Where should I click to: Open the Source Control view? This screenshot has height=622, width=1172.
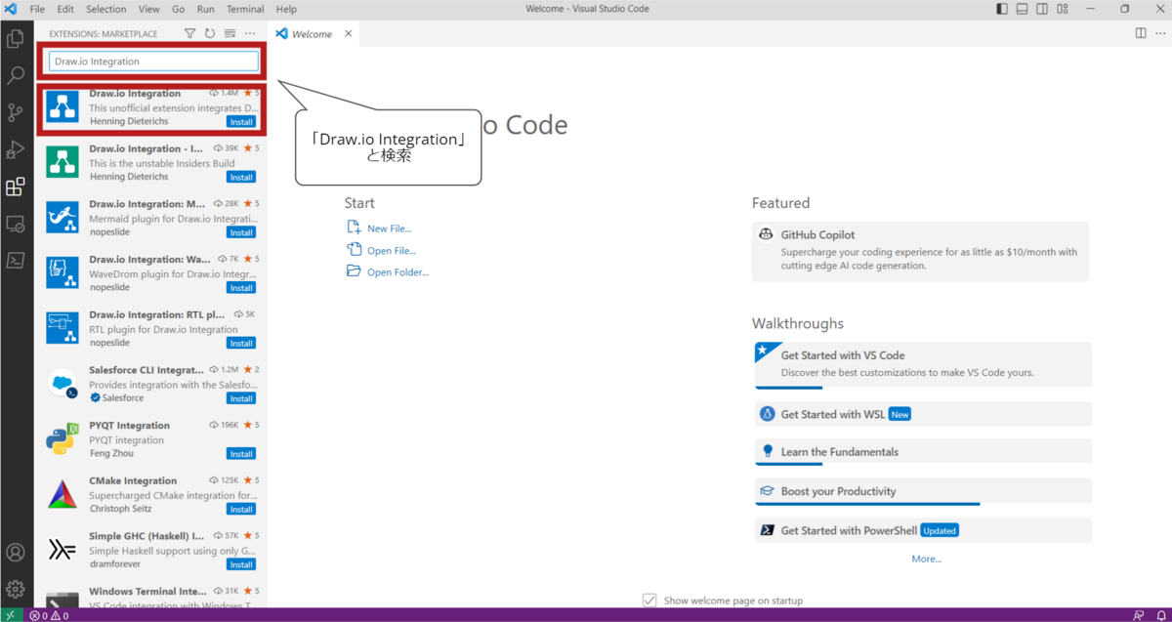[x=16, y=112]
